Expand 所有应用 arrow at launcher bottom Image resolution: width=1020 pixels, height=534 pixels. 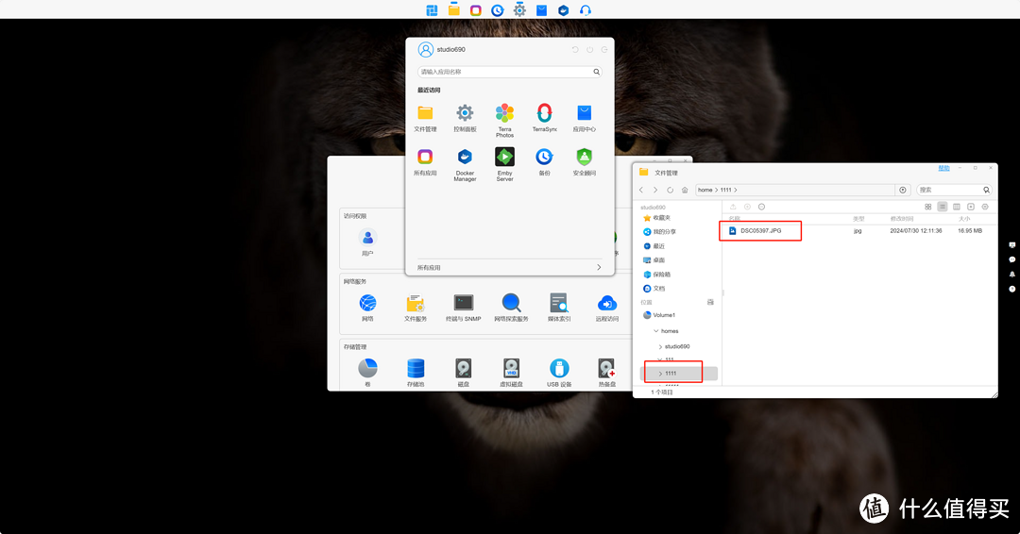tap(599, 268)
